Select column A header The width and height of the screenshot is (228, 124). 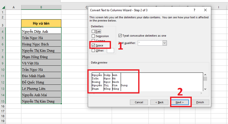tap(13, 7)
